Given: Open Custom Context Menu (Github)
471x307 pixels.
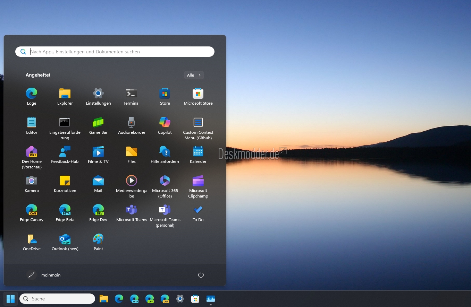Looking at the screenshot, I should pos(198,129).
